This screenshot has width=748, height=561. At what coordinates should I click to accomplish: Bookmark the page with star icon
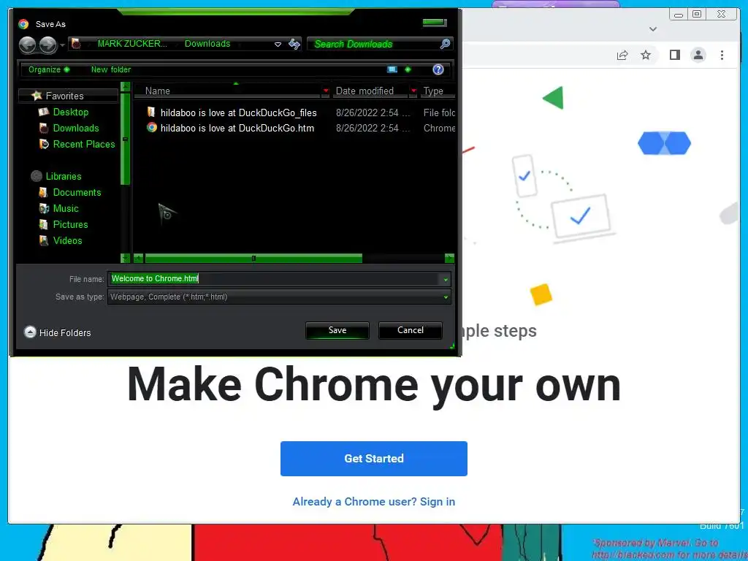tap(646, 56)
